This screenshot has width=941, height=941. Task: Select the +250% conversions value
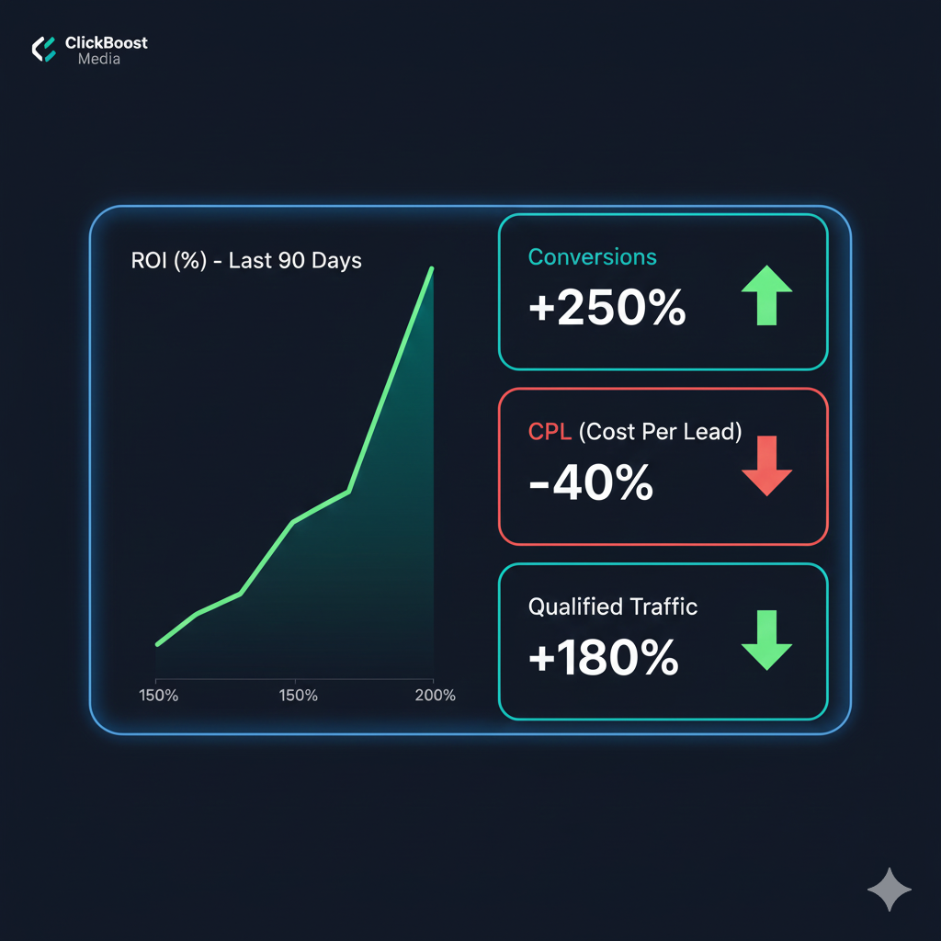pos(607,310)
